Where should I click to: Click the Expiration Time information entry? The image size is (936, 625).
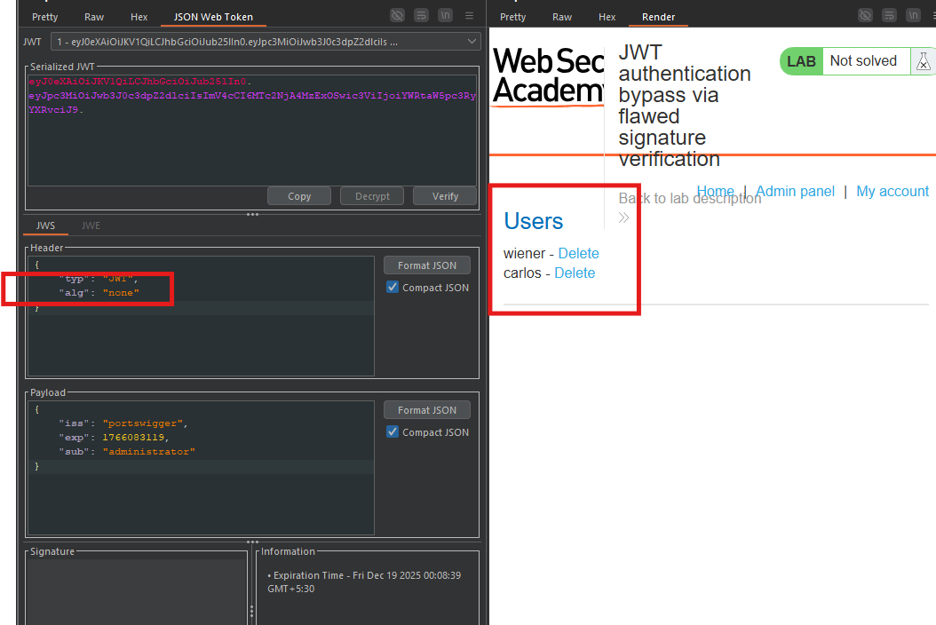[x=364, y=582]
